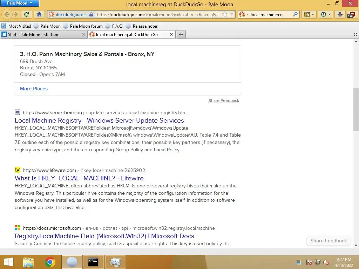Open the Pale Moon bookmark

47,26
